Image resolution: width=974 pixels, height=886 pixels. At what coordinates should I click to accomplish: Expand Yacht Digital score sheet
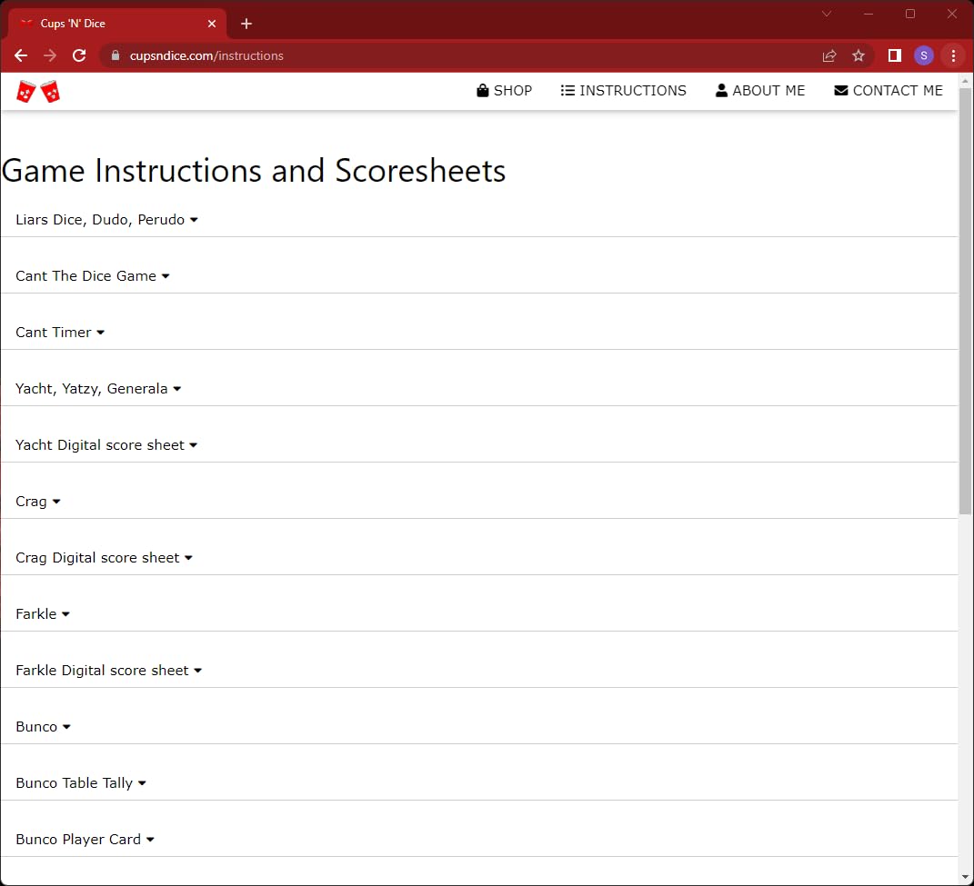[106, 445]
